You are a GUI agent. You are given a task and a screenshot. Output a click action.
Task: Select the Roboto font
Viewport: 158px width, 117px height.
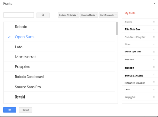[x=59, y=27]
